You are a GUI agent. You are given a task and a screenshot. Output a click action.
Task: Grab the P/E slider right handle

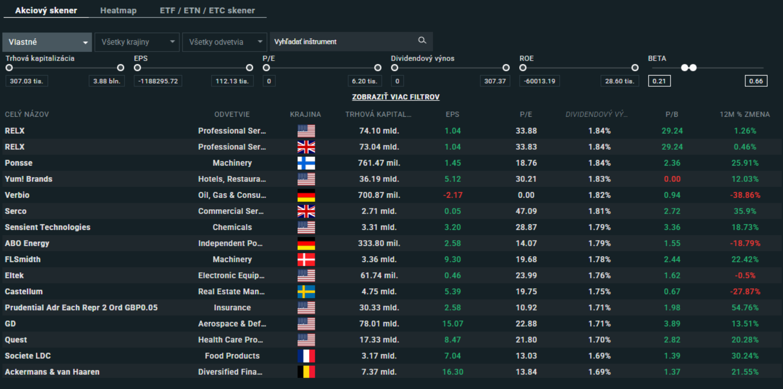click(378, 68)
